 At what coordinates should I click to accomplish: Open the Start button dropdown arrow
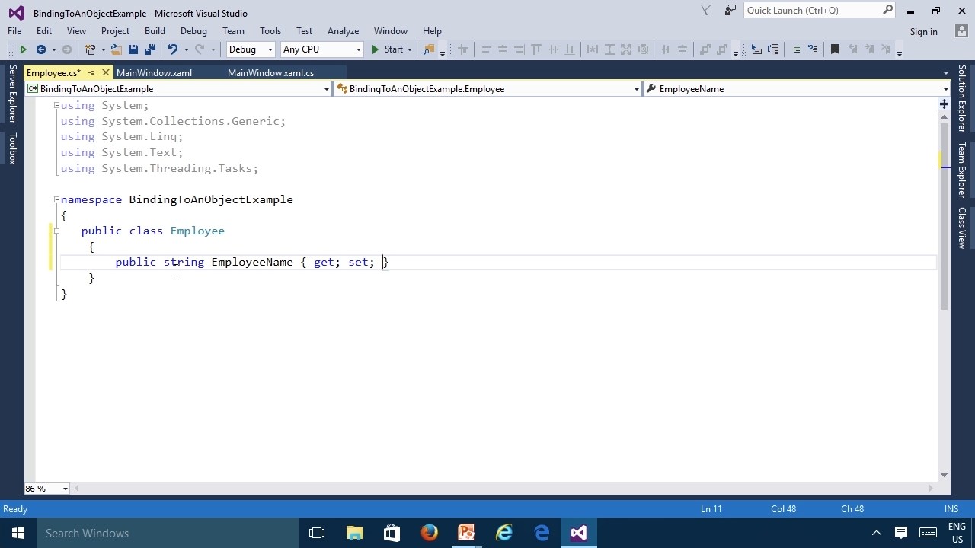coord(410,49)
